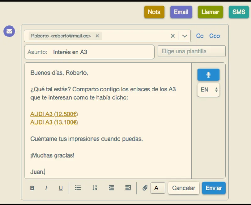251x205 pixels.
Task: Decrease the text indent
Action: pyautogui.click(x=128, y=187)
